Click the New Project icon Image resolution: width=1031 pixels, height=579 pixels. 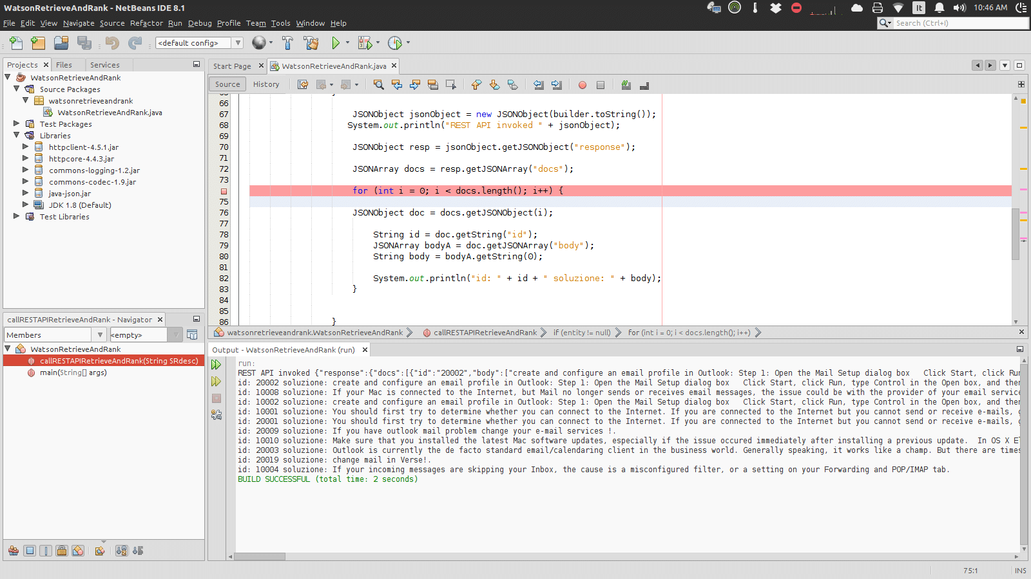(38, 43)
